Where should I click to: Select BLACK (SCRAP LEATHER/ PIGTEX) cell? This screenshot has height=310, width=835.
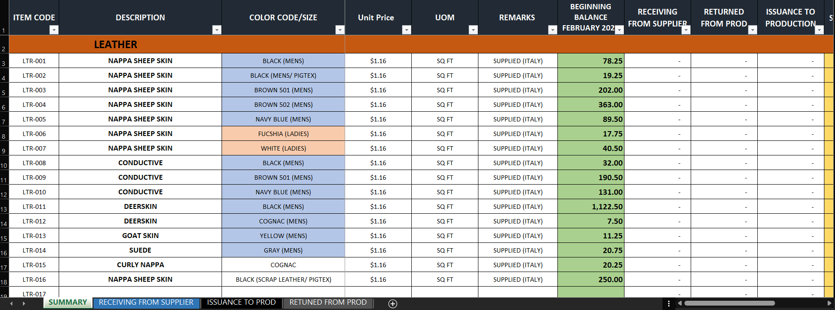coord(283,280)
